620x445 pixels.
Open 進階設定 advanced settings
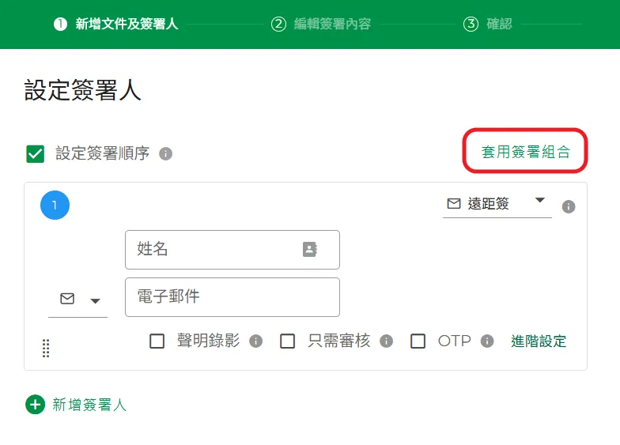(x=538, y=341)
